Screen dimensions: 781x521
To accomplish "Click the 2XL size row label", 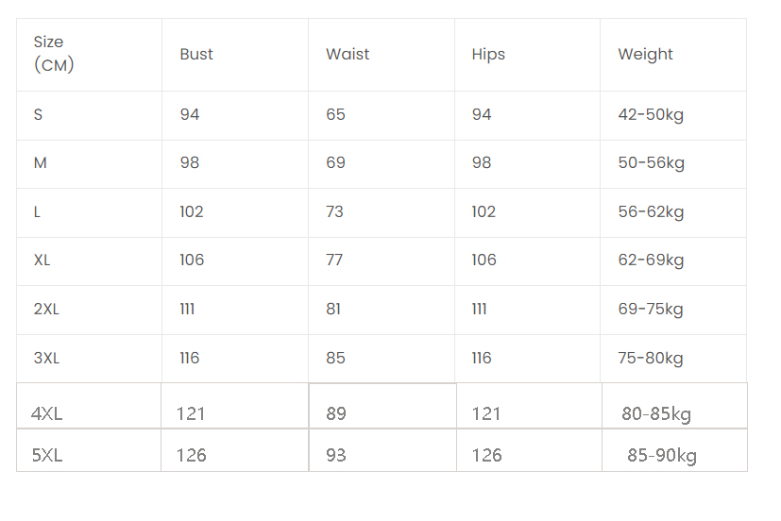I will tap(46, 309).
